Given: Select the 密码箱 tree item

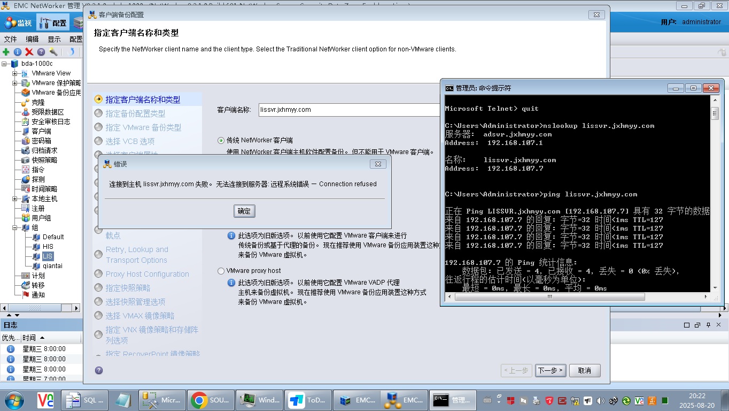Looking at the screenshot, I should (x=41, y=141).
